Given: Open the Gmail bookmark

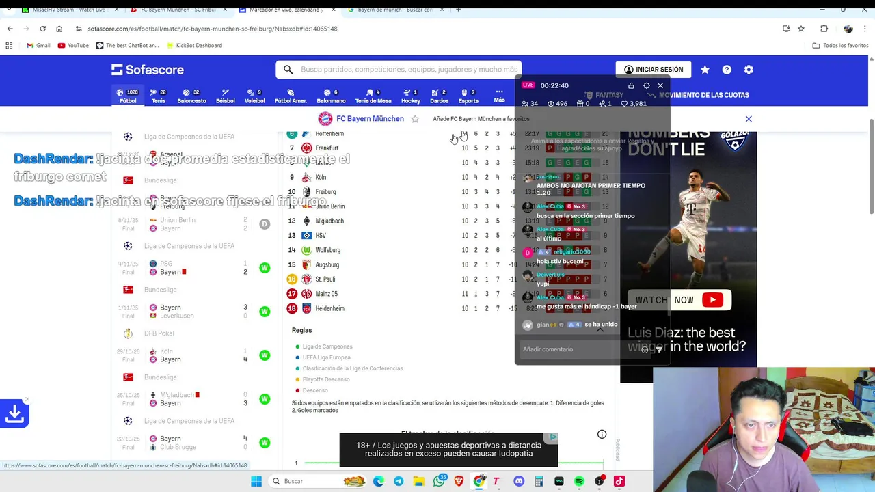Looking at the screenshot, I should [x=38, y=45].
